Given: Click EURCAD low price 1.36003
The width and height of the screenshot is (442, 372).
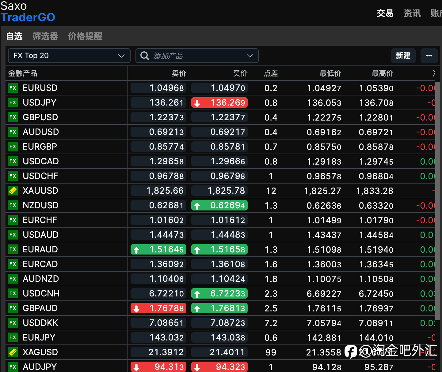Looking at the screenshot, I should (x=324, y=264).
